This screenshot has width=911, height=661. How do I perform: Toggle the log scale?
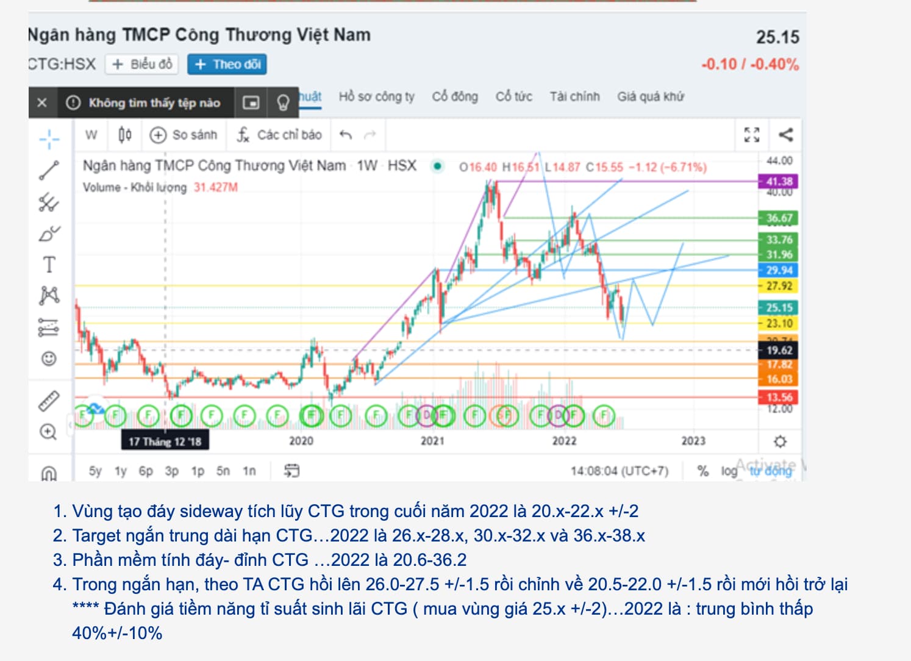[x=729, y=471]
